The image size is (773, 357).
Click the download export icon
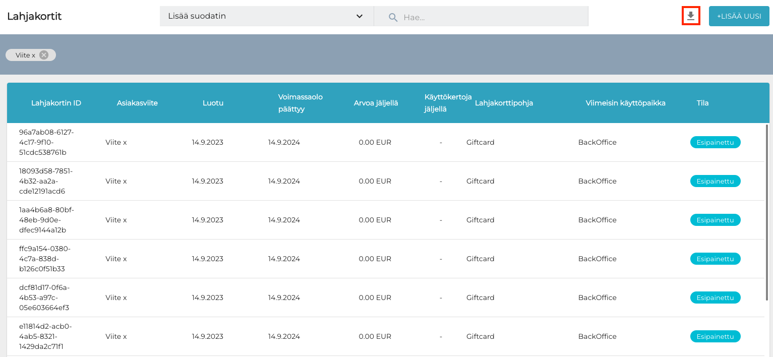(x=691, y=16)
